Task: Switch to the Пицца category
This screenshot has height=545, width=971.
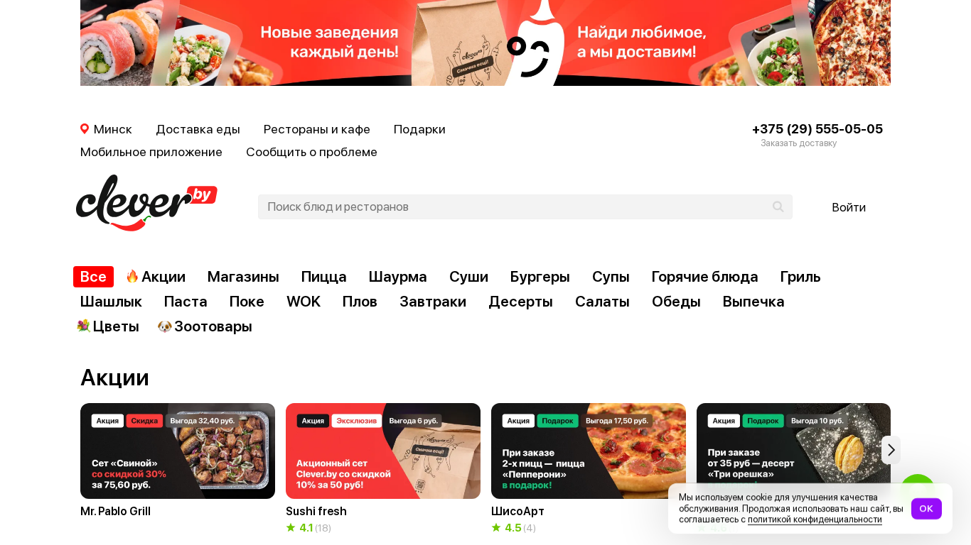Action: [x=323, y=277]
